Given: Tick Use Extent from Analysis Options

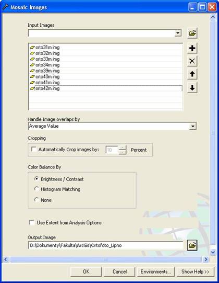Looking at the screenshot, I should pos(32,222).
